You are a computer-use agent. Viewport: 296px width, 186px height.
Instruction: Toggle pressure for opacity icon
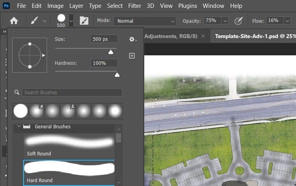[x=238, y=21]
